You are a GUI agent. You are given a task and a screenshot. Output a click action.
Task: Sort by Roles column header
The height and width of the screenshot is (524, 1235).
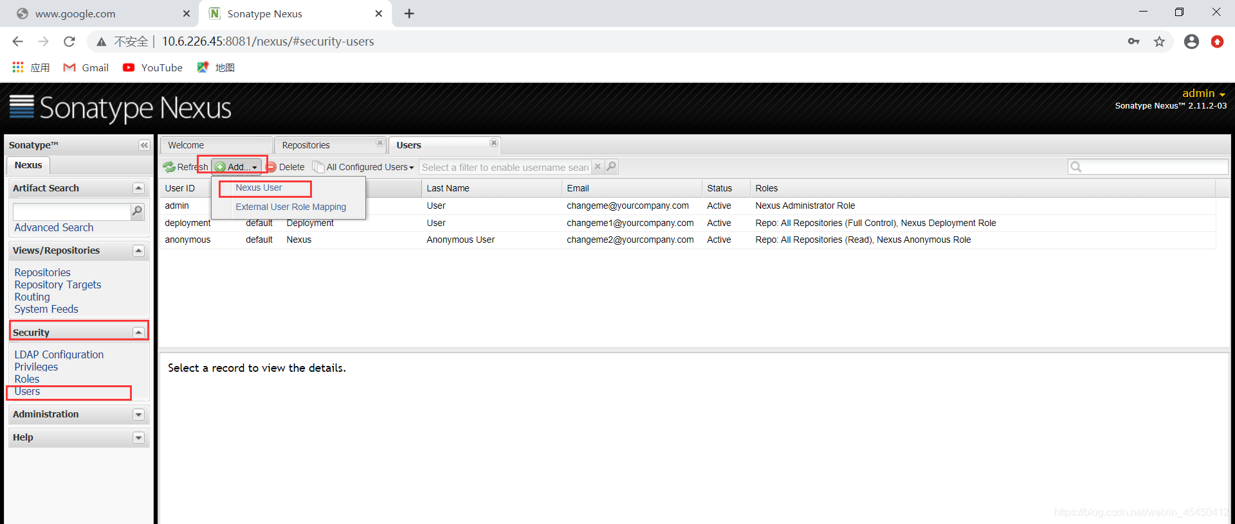pyautogui.click(x=983, y=188)
